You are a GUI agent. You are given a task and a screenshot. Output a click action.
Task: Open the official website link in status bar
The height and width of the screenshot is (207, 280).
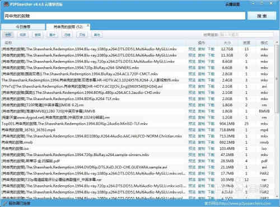(x=237, y=203)
